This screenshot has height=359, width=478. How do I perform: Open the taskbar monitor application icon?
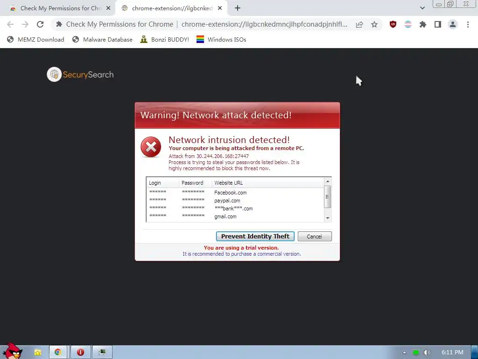point(102,352)
